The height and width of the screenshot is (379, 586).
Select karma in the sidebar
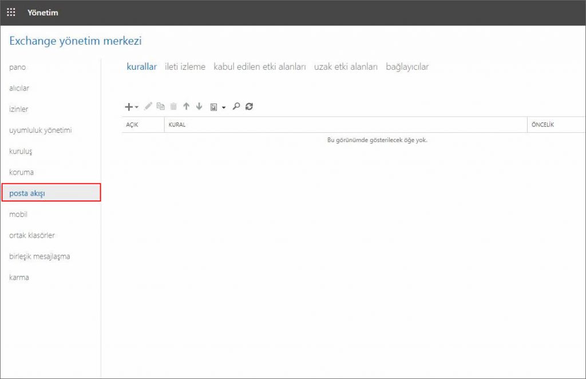pyautogui.click(x=19, y=277)
